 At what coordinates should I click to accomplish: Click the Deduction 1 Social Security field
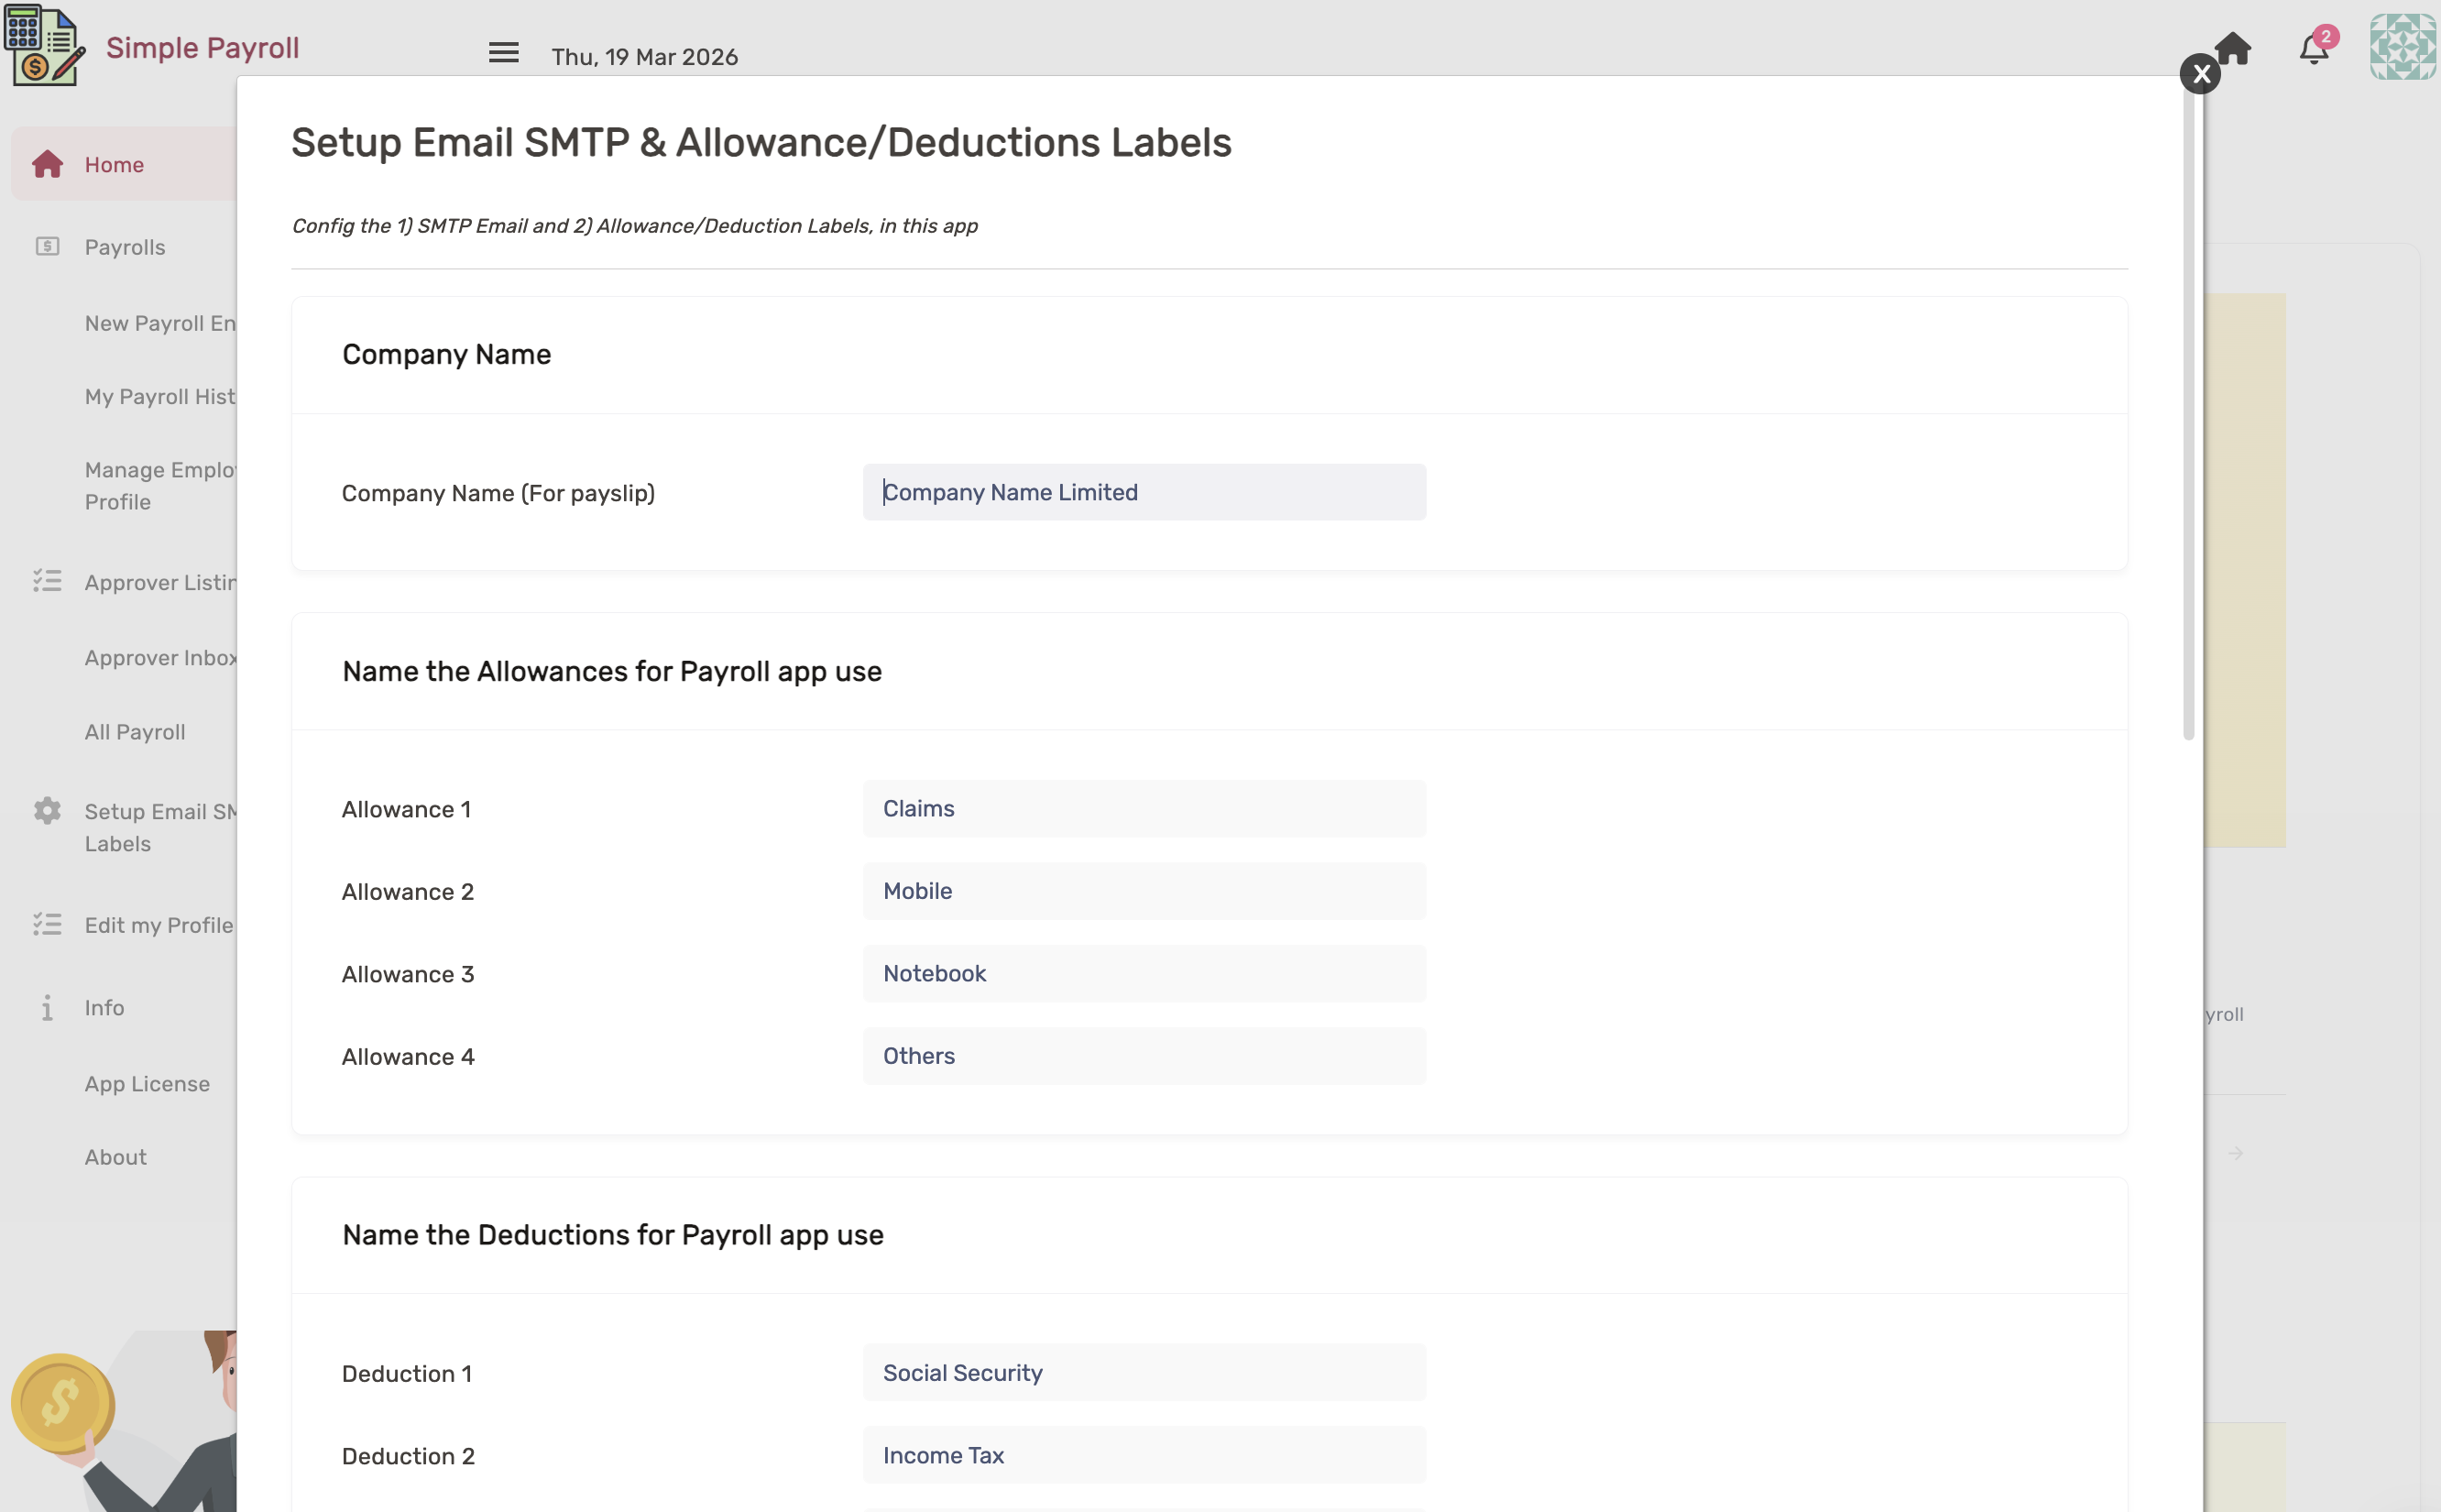point(1144,1372)
